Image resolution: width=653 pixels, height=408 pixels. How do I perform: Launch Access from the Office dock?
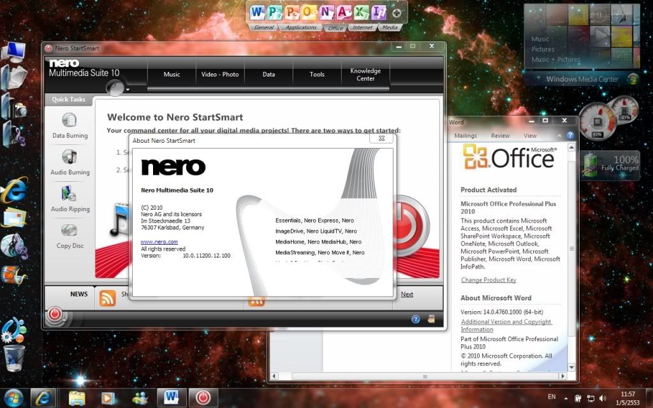344,13
